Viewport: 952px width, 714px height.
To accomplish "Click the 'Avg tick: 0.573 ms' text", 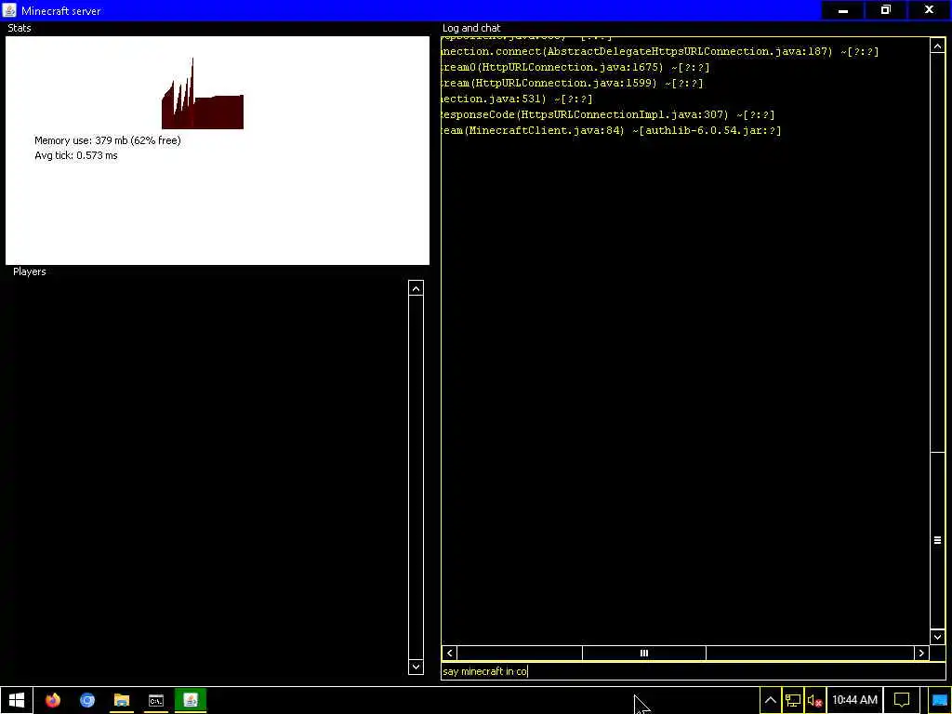I will (76, 155).
